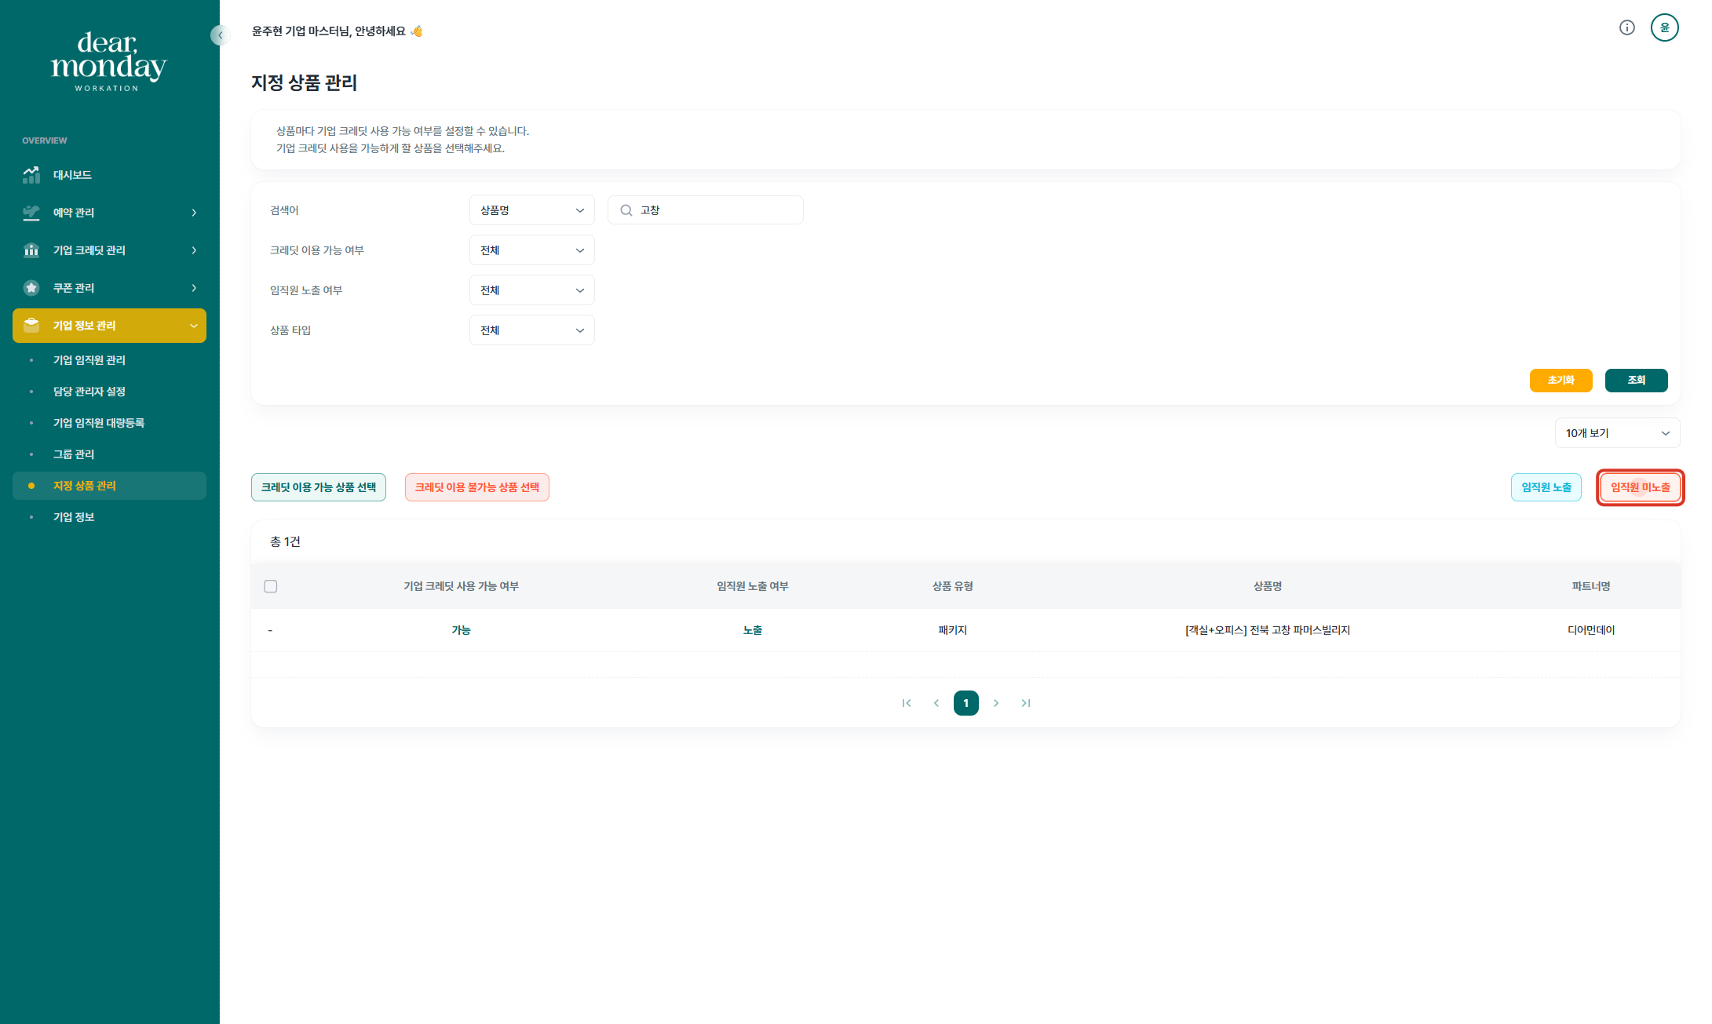The image size is (1712, 1024).
Task: Open the 10개 보기 page size dropdown
Action: tap(1616, 433)
